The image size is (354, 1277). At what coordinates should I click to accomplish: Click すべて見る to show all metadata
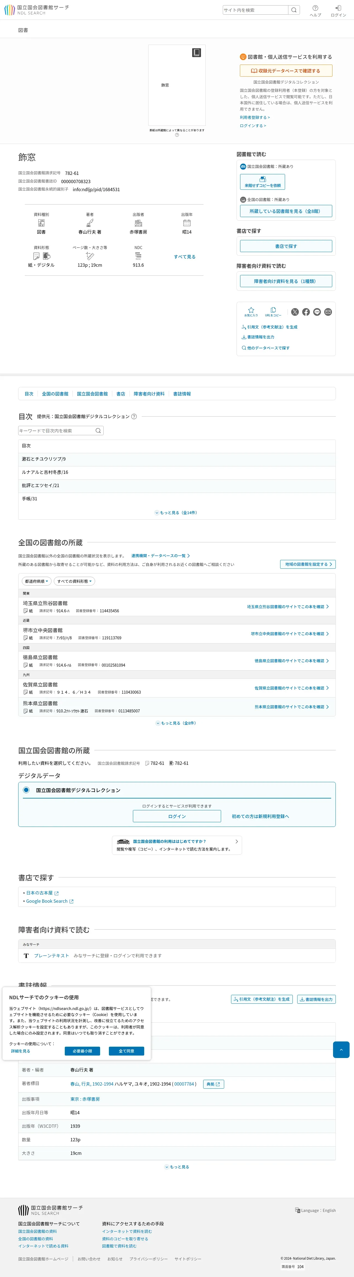(x=184, y=257)
